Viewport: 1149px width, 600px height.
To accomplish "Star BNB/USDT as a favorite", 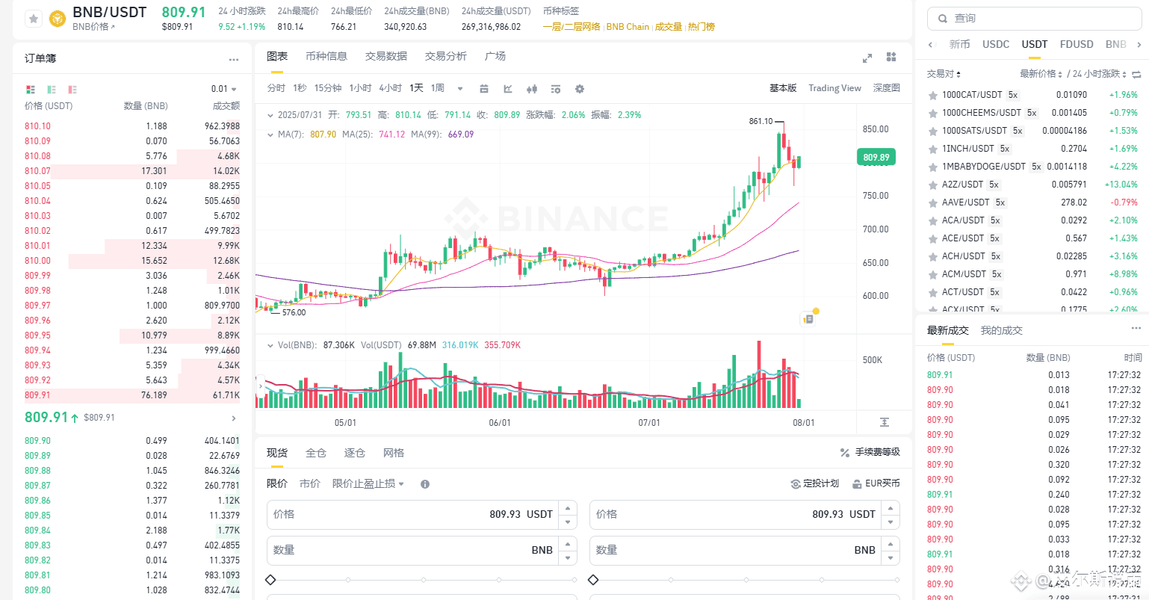I will click(33, 19).
